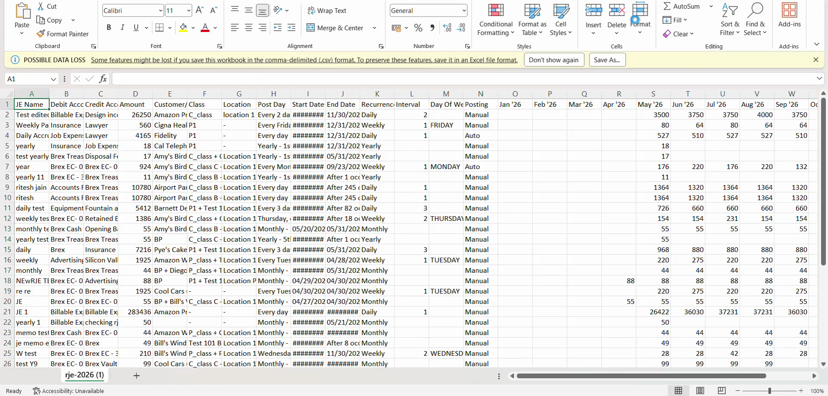Click the horizontal scrollbar thumb
This screenshot has height=396, width=828.
point(641,376)
